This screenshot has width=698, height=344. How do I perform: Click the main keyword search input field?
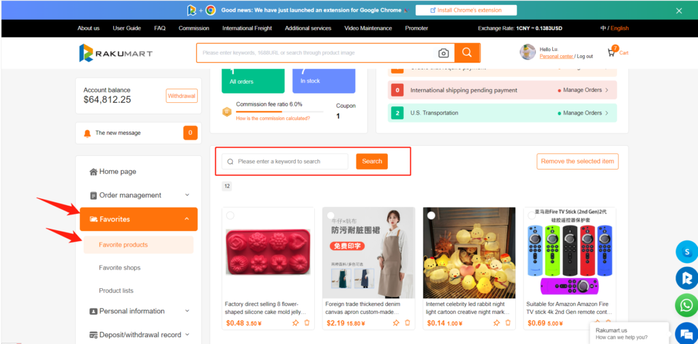[x=316, y=52]
